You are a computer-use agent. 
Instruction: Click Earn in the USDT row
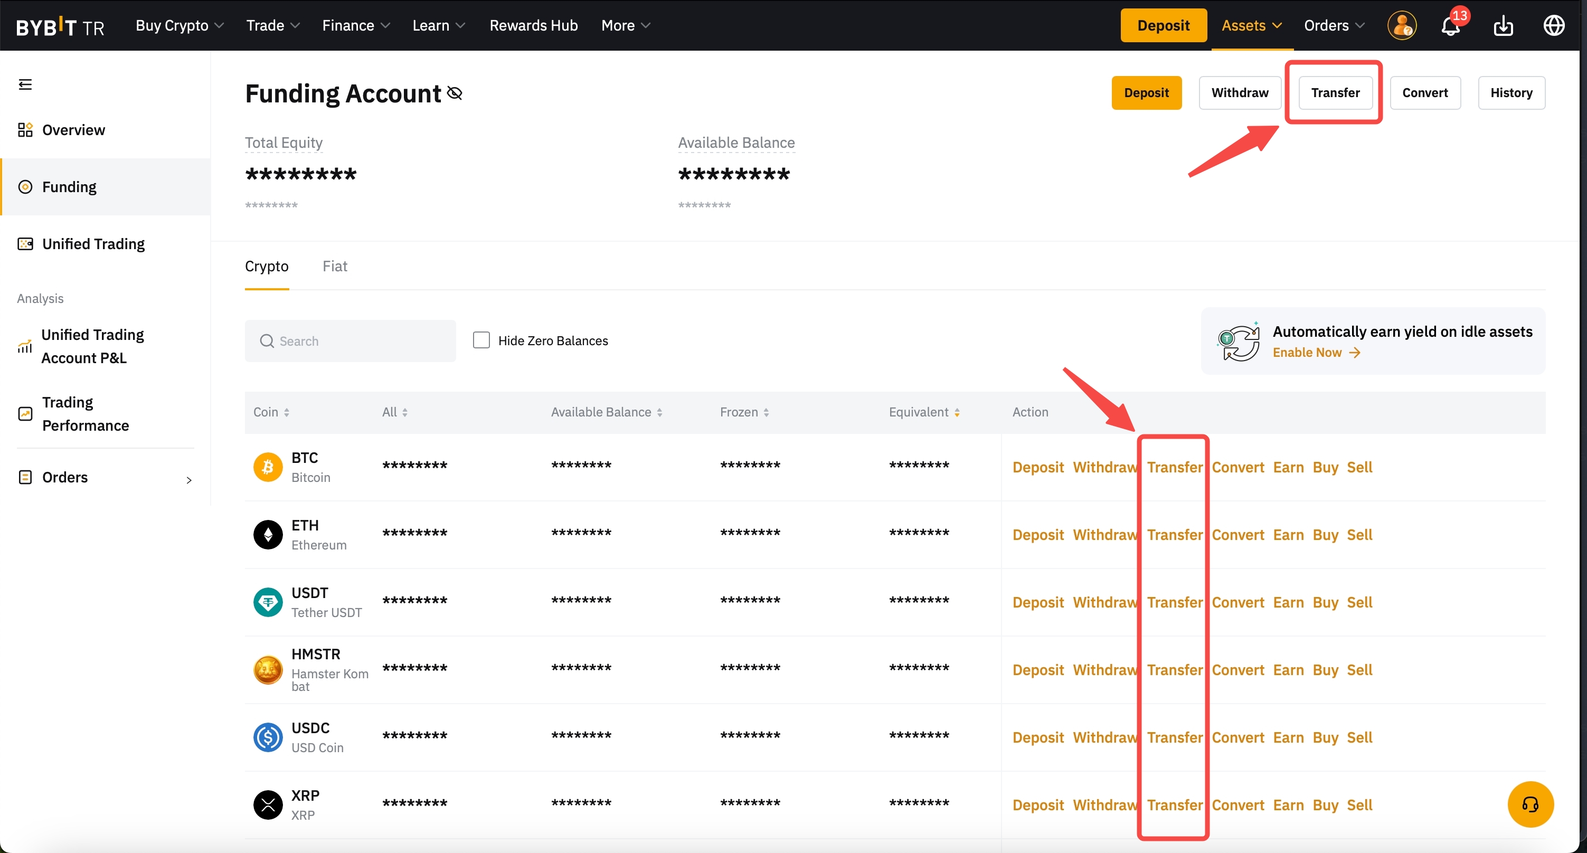(x=1288, y=602)
